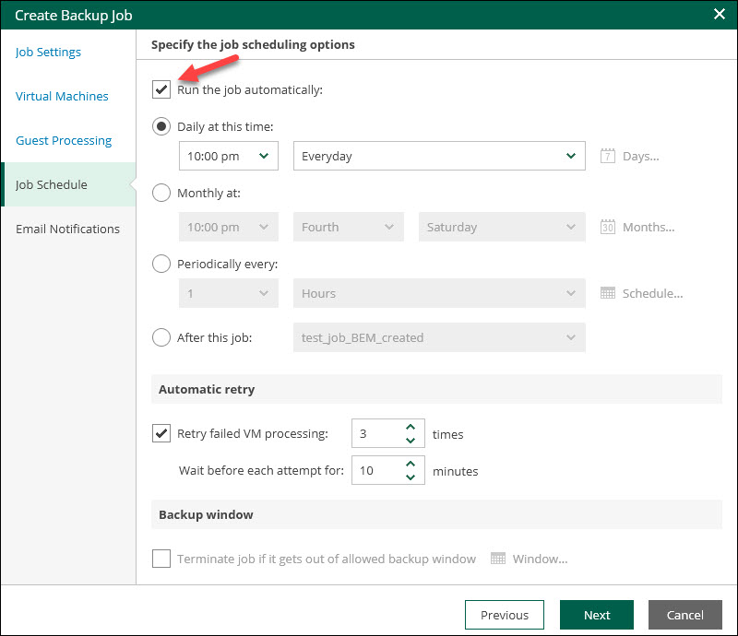
Task: Click the Window grid icon
Action: pos(498,559)
